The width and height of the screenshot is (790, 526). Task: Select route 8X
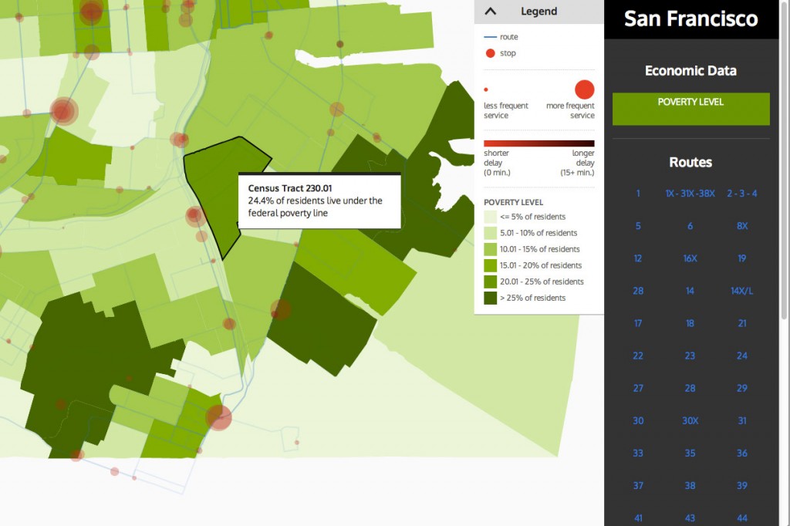[741, 226]
